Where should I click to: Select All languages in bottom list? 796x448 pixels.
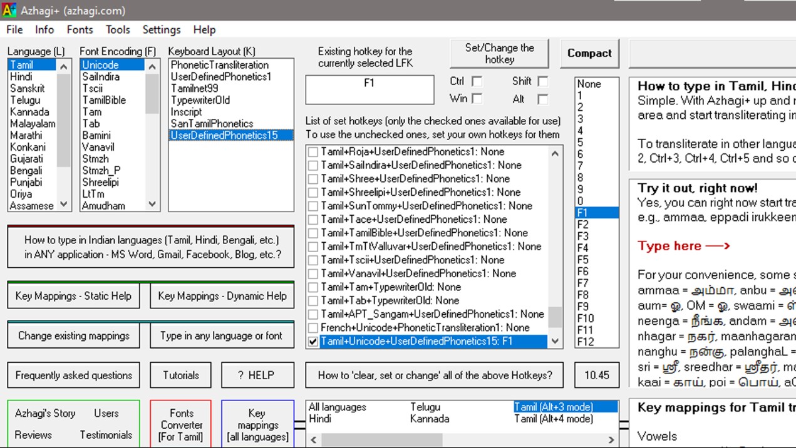pyautogui.click(x=338, y=407)
